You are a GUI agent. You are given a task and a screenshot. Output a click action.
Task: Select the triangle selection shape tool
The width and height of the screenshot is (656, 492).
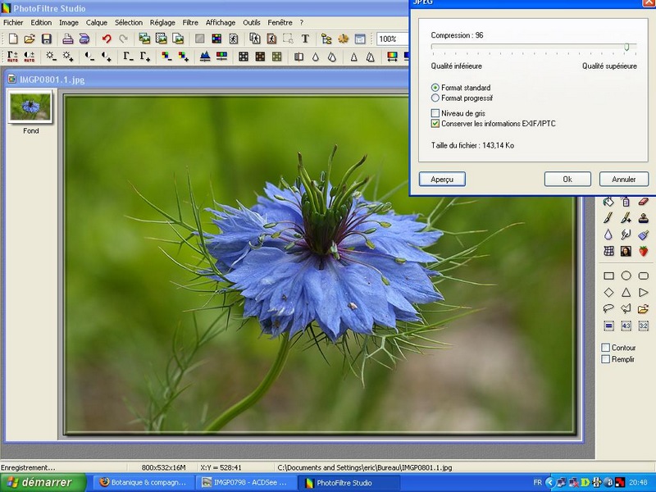pyautogui.click(x=626, y=292)
